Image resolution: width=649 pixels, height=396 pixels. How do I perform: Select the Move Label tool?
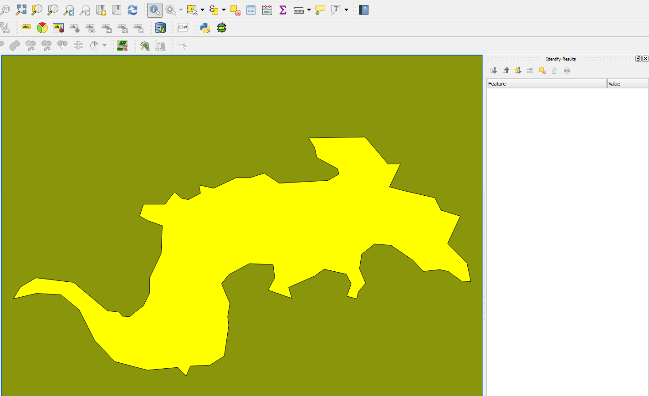click(106, 28)
